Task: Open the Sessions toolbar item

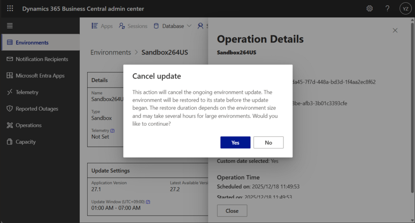Action: click(133, 26)
